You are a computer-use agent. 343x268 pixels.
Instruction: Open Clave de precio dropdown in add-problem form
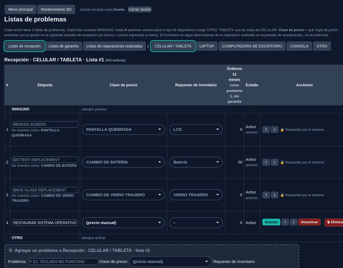[x=170, y=262]
